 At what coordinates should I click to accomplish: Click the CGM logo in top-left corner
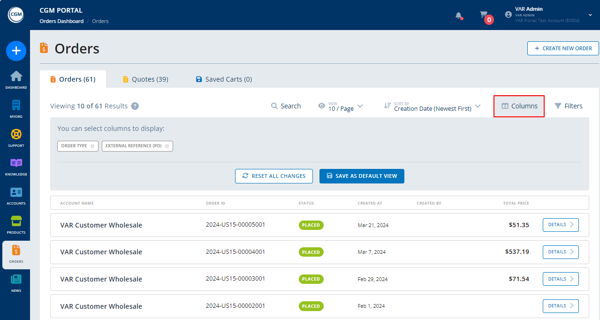tap(15, 15)
